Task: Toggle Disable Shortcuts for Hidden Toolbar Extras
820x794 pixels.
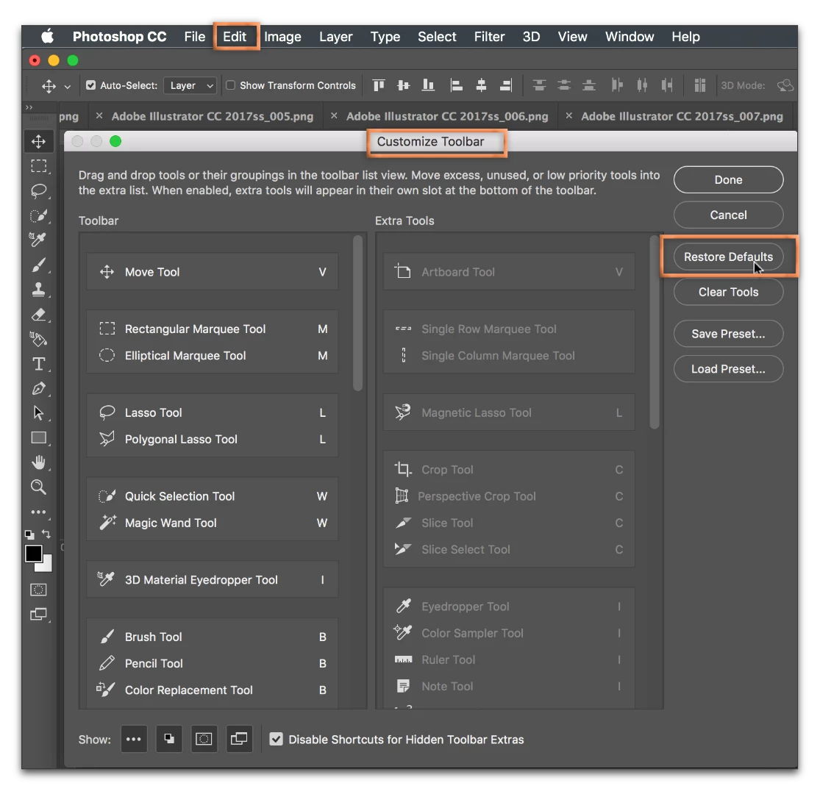Action: tap(276, 739)
